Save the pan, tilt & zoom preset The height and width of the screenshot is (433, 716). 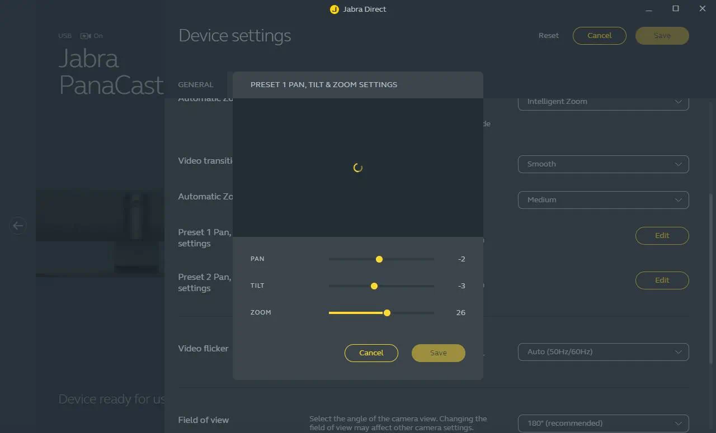pyautogui.click(x=439, y=353)
